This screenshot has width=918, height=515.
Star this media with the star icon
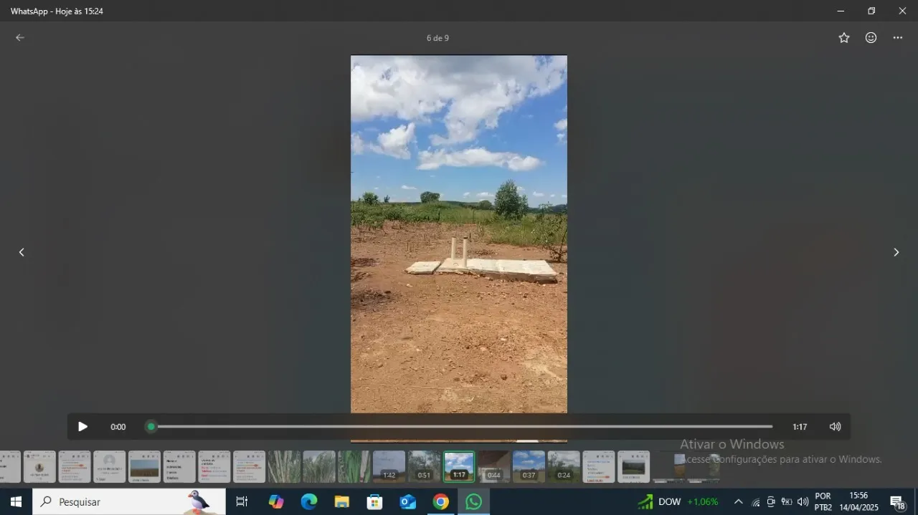[x=844, y=38]
